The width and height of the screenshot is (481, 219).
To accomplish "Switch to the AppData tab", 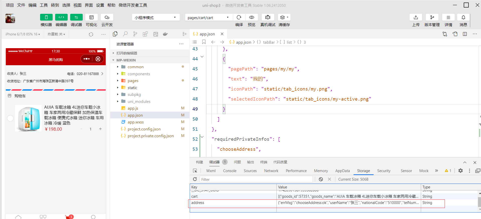I will (342, 171).
